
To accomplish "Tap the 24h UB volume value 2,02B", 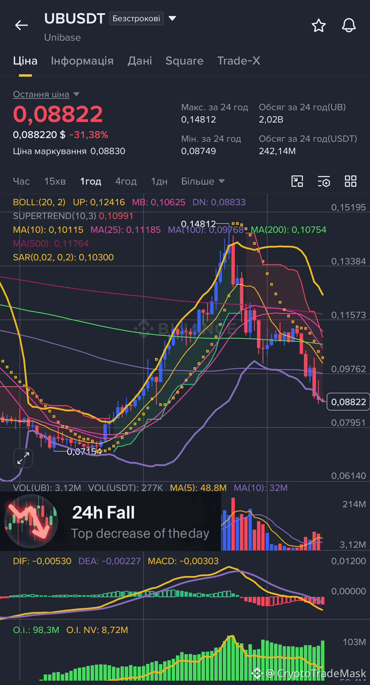I will click(271, 119).
